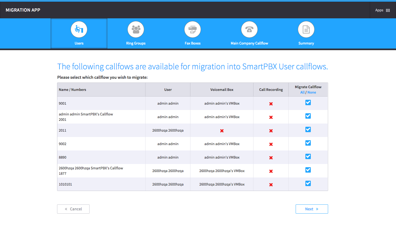Uncheck migrate callflow for 9002
The height and width of the screenshot is (226, 396).
(x=308, y=143)
